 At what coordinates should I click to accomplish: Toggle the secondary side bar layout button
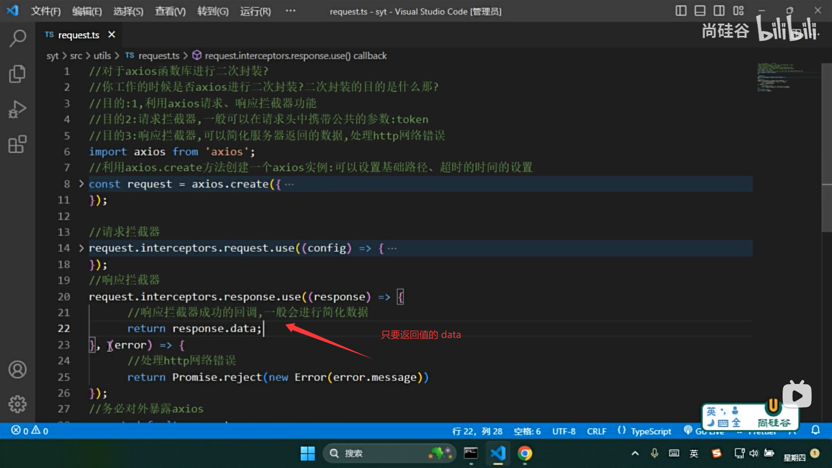(719, 11)
